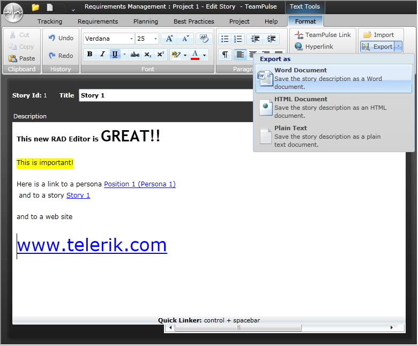Toggle superscript formatting
This screenshot has width=418, height=346.
coord(160,54)
